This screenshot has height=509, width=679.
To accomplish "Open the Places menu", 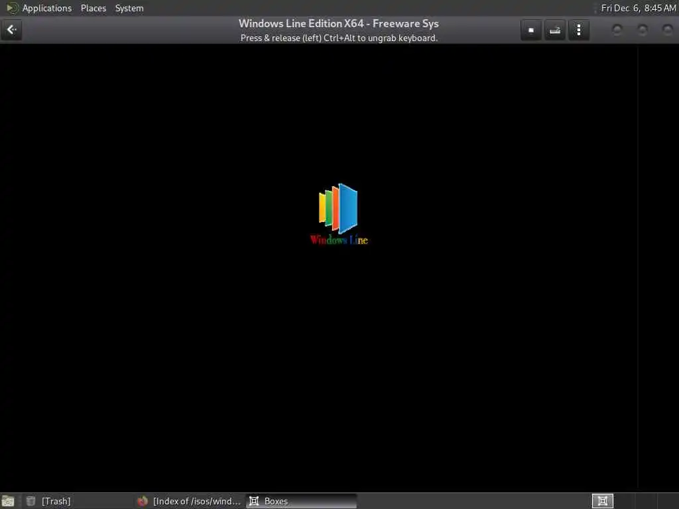I will pos(93,8).
